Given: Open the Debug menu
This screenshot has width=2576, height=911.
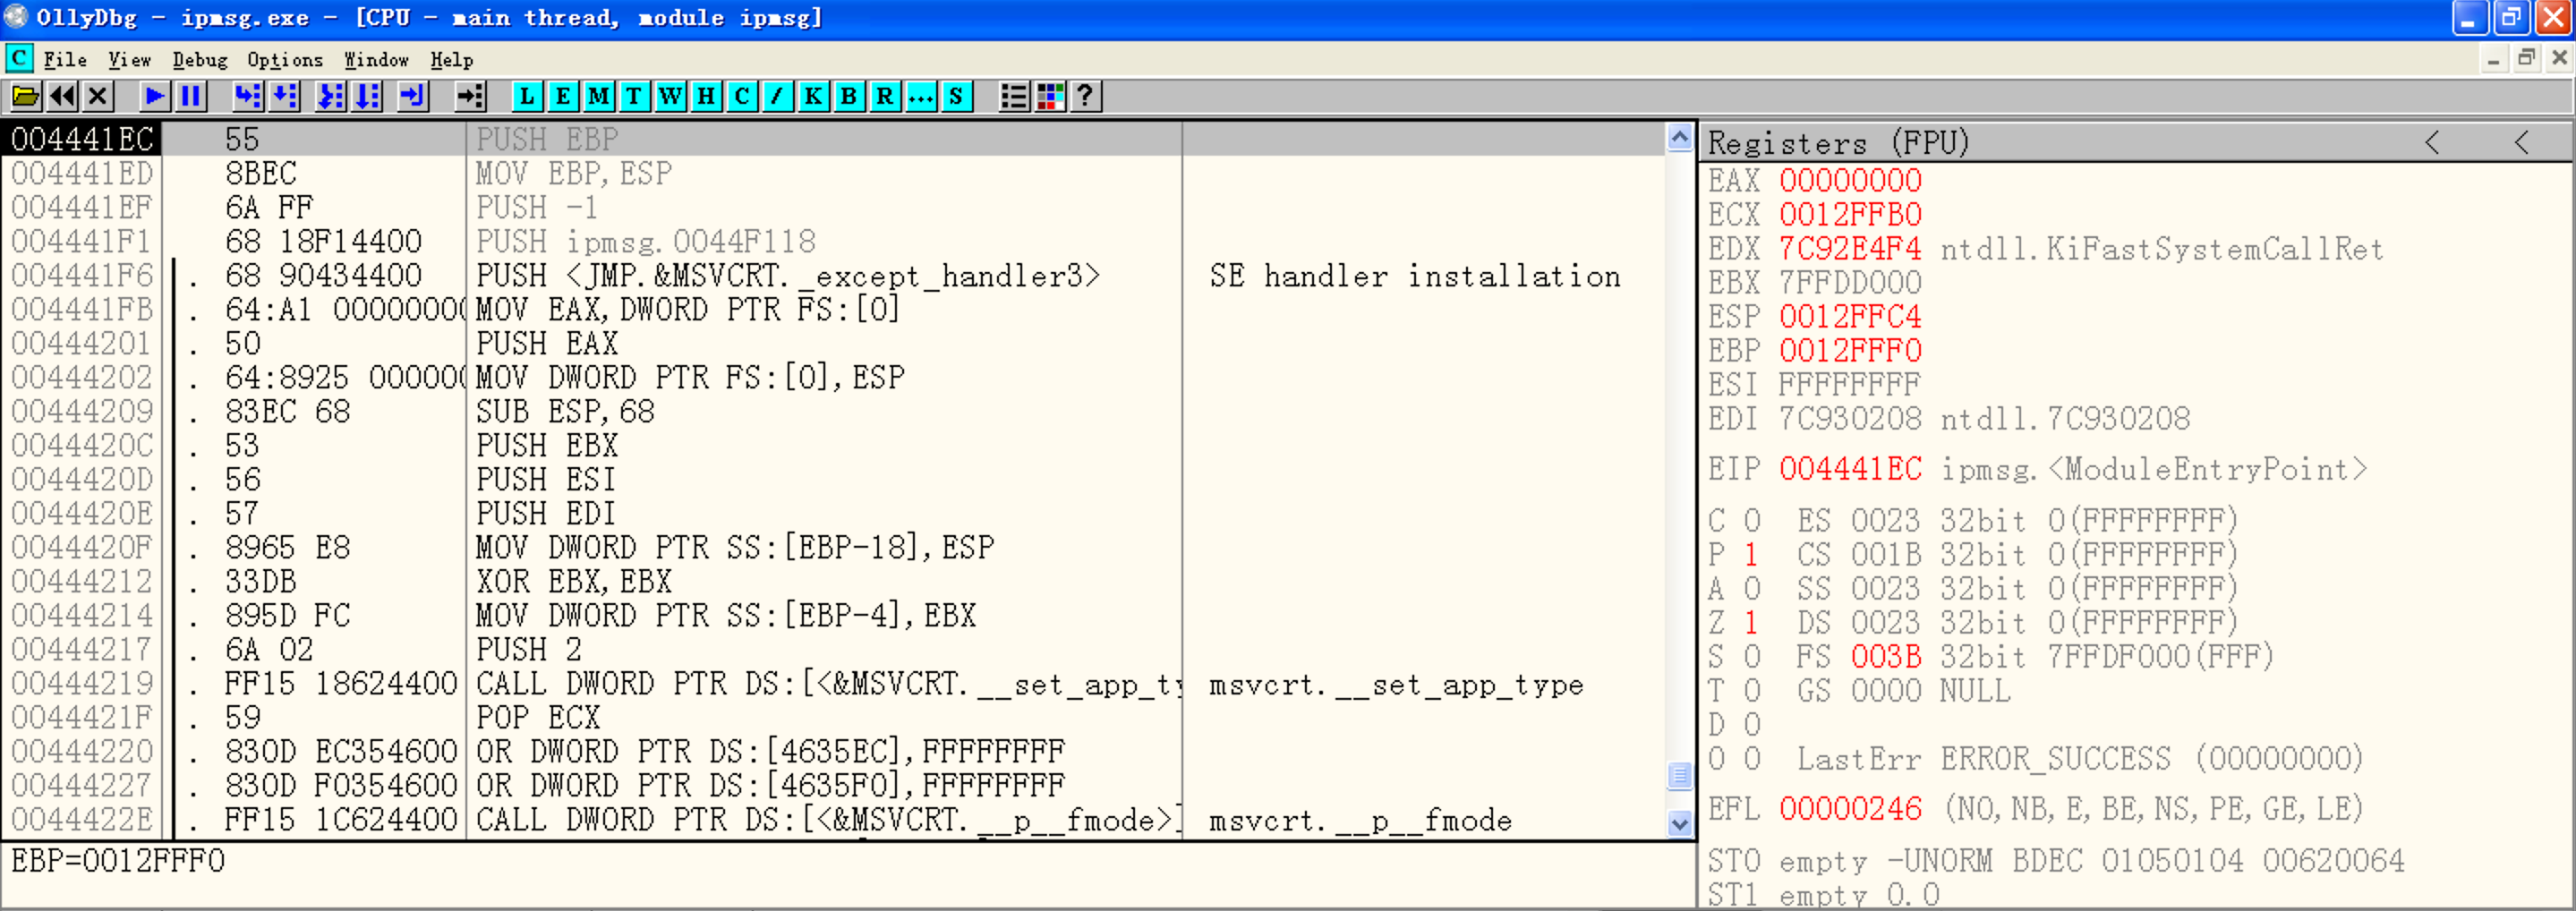Looking at the screenshot, I should (x=200, y=60).
